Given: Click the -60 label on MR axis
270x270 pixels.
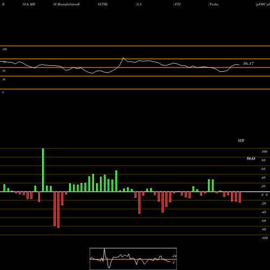Looking at the screenshot, I should 264,221.
